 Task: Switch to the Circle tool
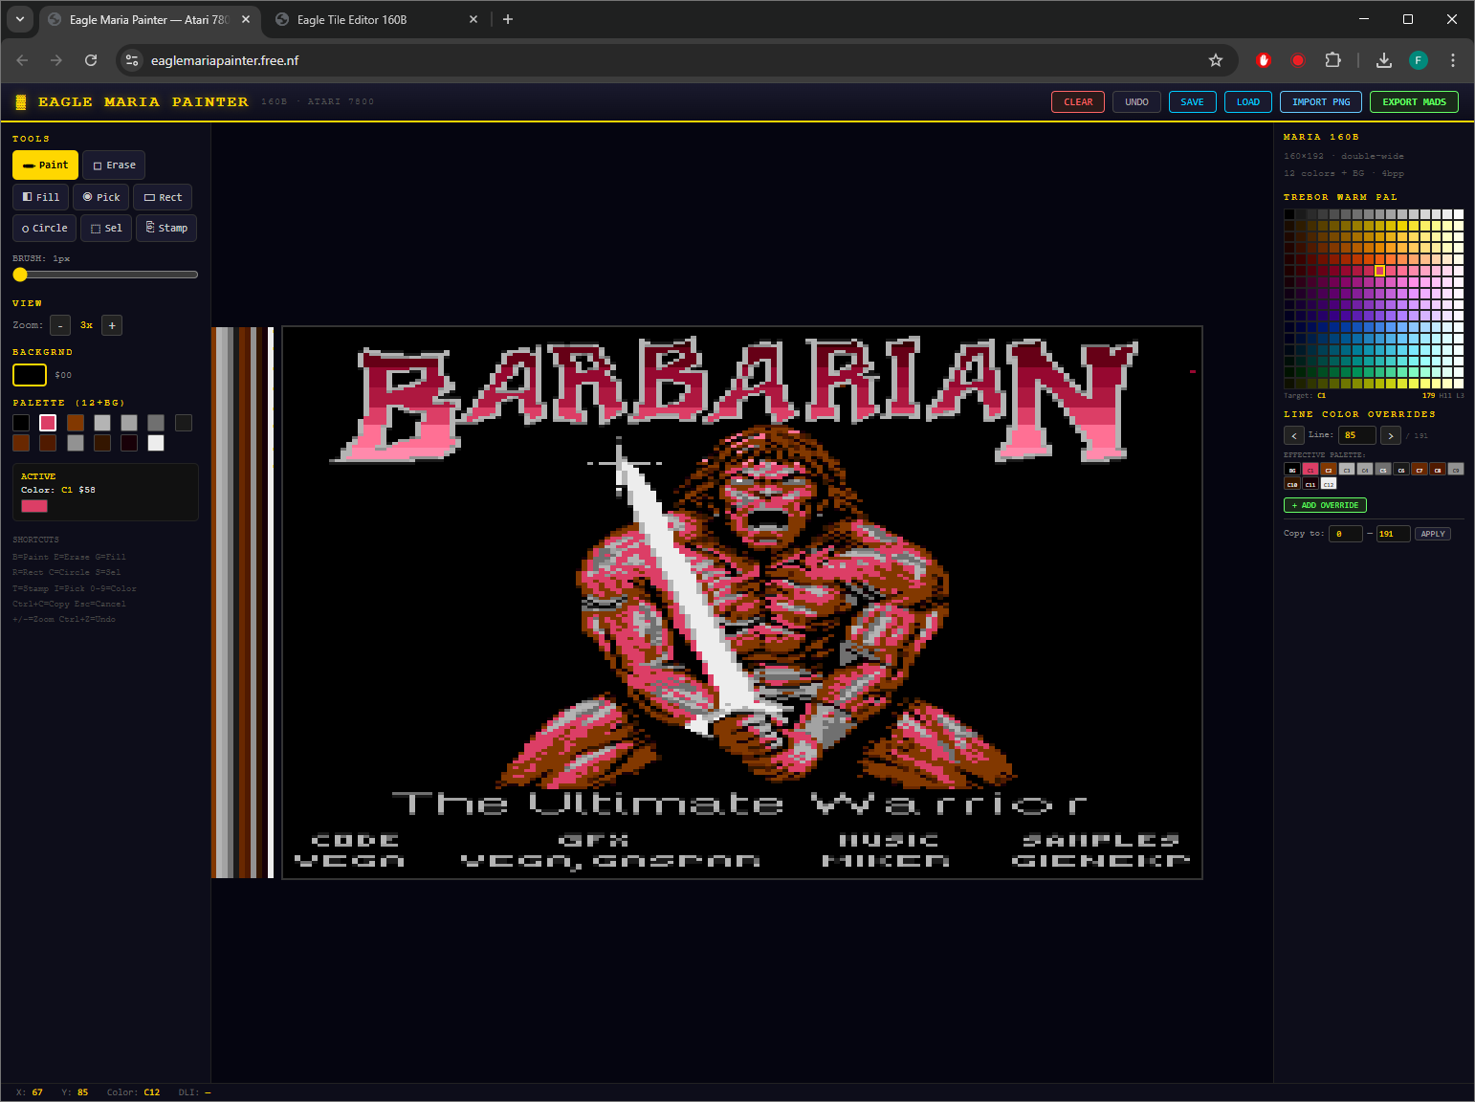(44, 229)
